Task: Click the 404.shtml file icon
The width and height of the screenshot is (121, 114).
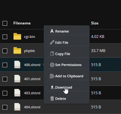Action: click(x=17, y=107)
